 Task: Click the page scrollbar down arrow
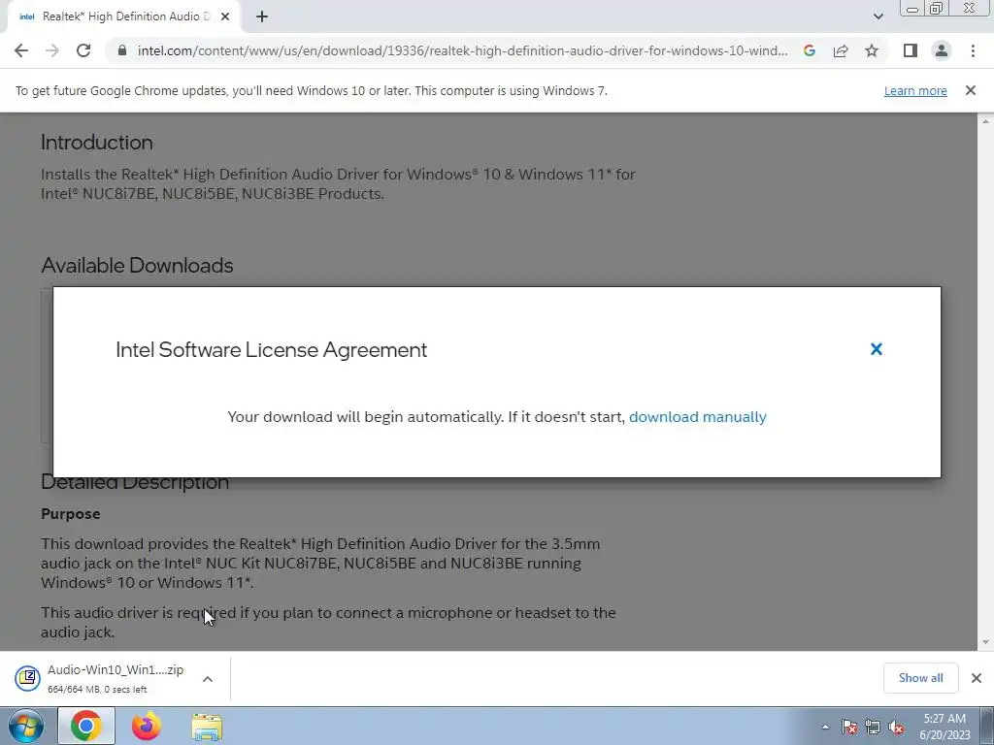985,642
